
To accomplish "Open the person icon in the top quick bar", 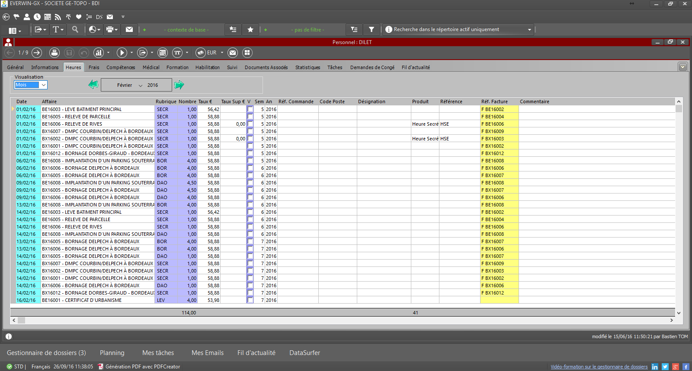I will [27, 17].
